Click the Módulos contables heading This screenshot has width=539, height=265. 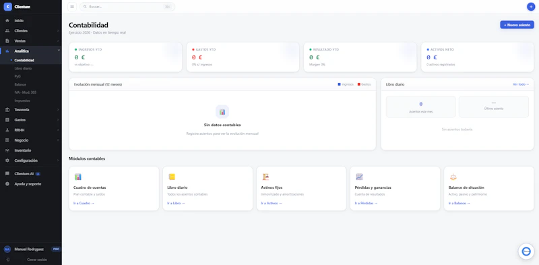pyautogui.click(x=87, y=158)
